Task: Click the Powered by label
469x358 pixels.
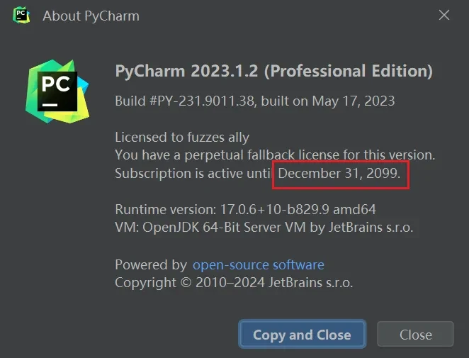Action: 151,265
